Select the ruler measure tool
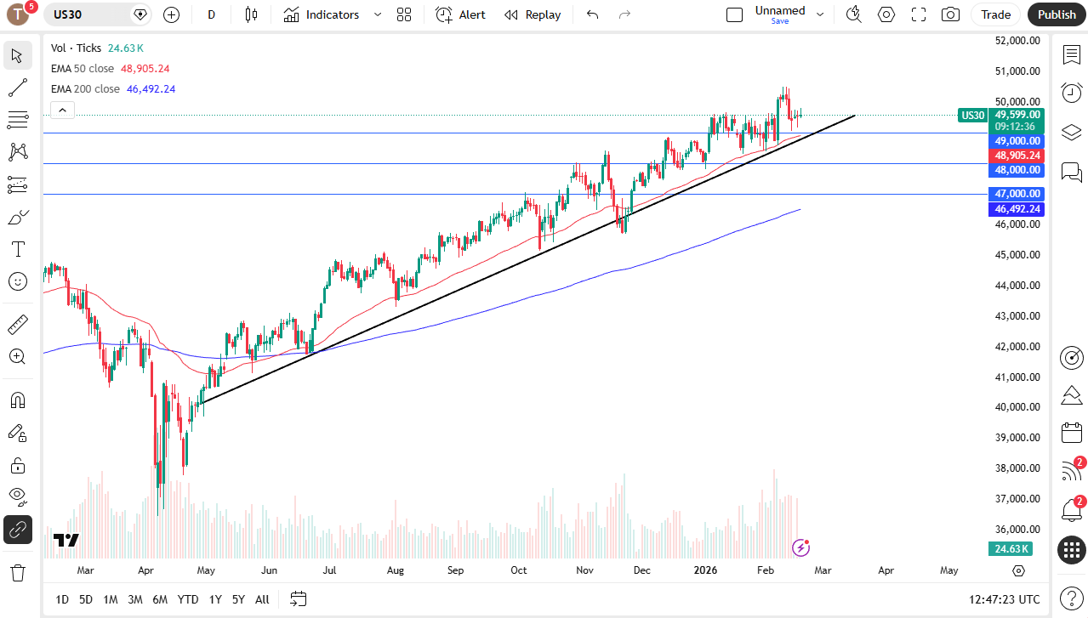The height and width of the screenshot is (618, 1088). (17, 325)
